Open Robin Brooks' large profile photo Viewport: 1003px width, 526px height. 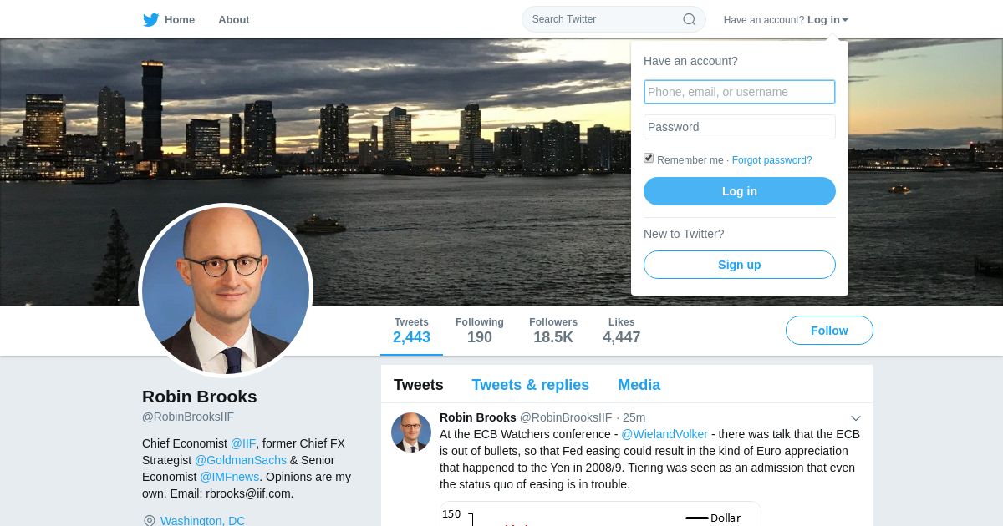coord(226,291)
